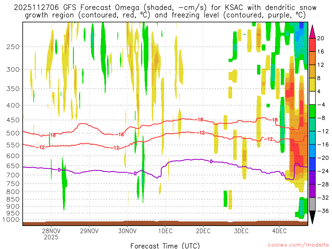Click the 750 pressure level label

tap(13, 184)
